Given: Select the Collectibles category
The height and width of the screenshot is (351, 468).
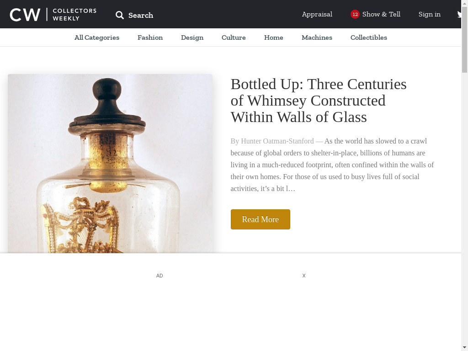Looking at the screenshot, I should tap(369, 37).
